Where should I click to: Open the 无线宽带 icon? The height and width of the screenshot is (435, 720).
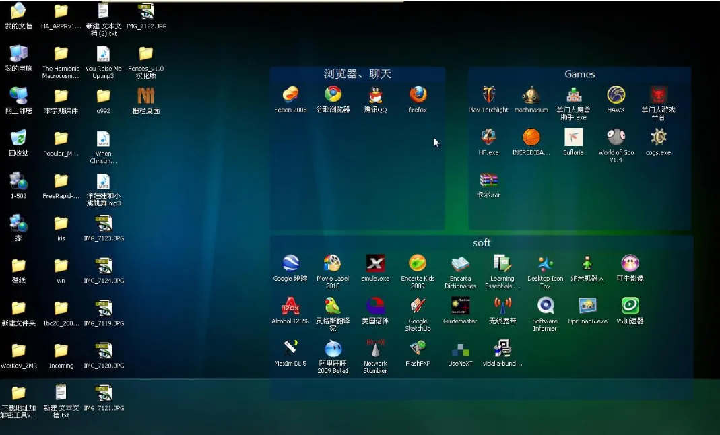(502, 306)
